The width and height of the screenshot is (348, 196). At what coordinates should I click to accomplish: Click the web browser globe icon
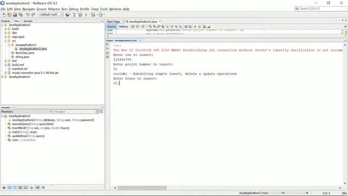pyautogui.click(x=67, y=15)
